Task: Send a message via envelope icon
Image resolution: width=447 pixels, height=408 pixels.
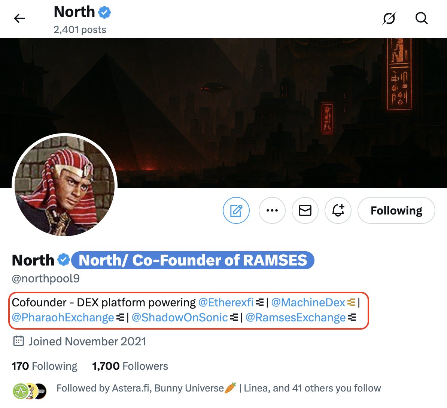Action: click(x=305, y=210)
